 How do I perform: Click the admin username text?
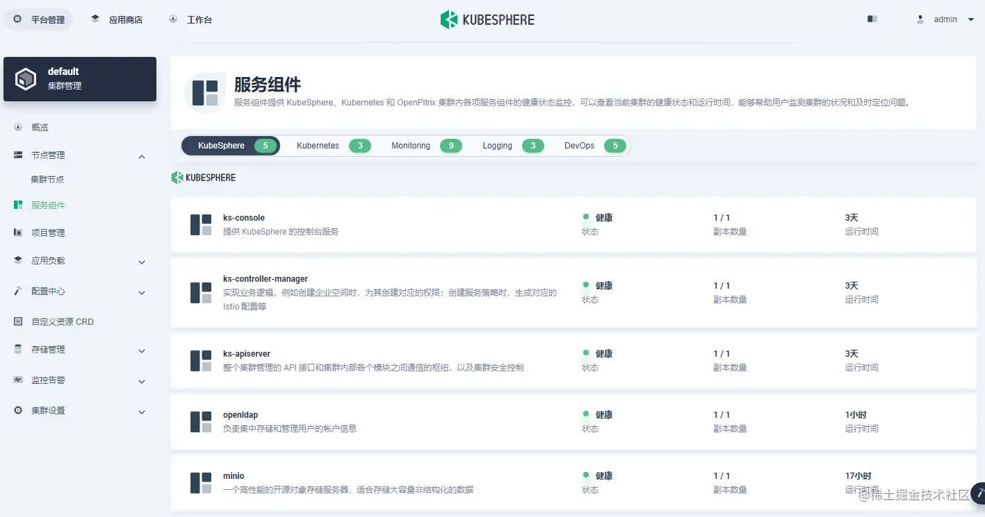pyautogui.click(x=945, y=19)
